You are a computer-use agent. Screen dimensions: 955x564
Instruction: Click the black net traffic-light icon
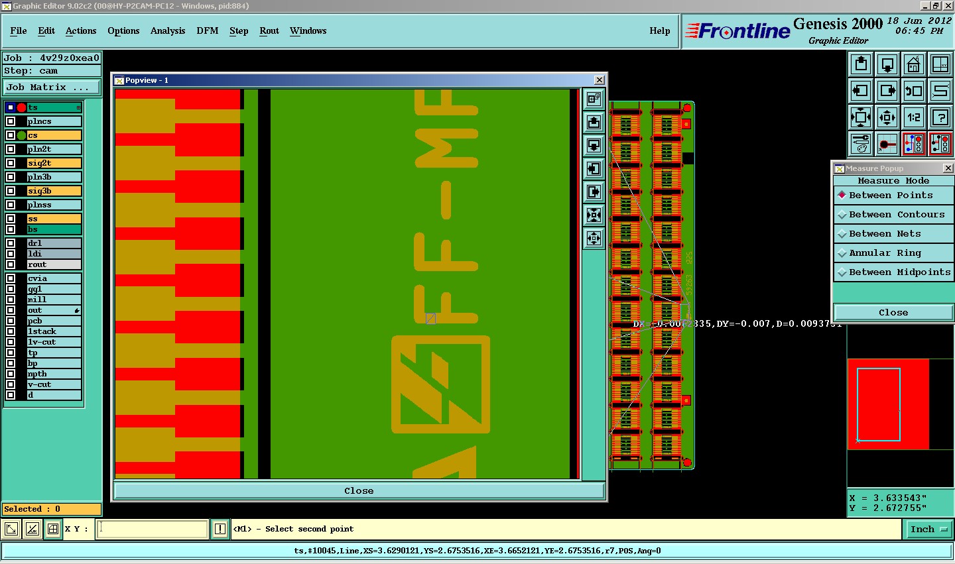[x=940, y=144]
